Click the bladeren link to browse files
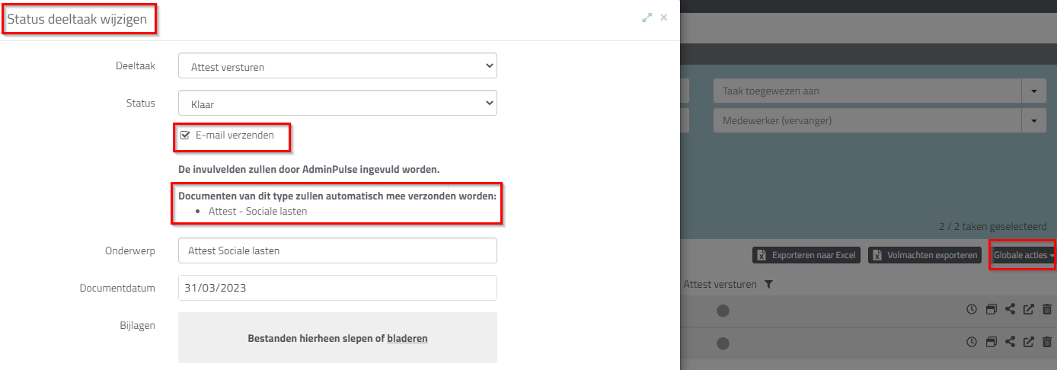Viewport: 1057px width, 370px height. [x=407, y=338]
